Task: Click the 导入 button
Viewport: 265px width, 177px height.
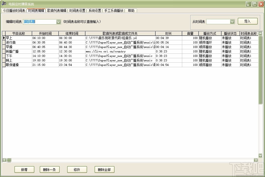Action: pyautogui.click(x=247, y=21)
